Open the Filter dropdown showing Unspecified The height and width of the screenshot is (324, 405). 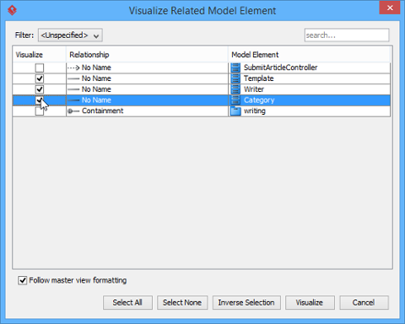pos(70,35)
